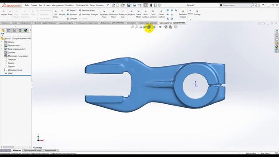Screen dimensions: 279x157
Task: Click the Save icon in title toolbar
Action: point(129,5)
